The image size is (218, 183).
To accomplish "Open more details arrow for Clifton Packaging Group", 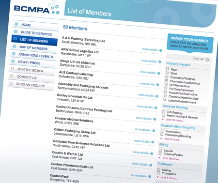I will click(153, 142).
